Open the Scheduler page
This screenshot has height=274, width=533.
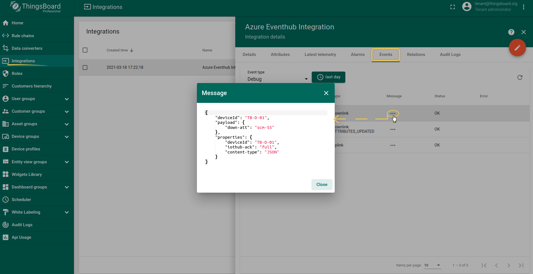(x=37, y=200)
